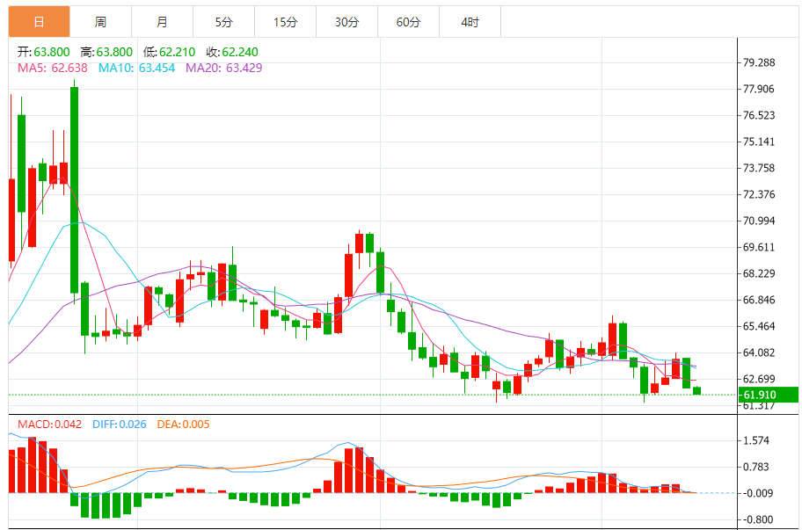Screen dimensions: 802x530
Task: Switch to the 月 (monthly) tab
Action: (162, 22)
